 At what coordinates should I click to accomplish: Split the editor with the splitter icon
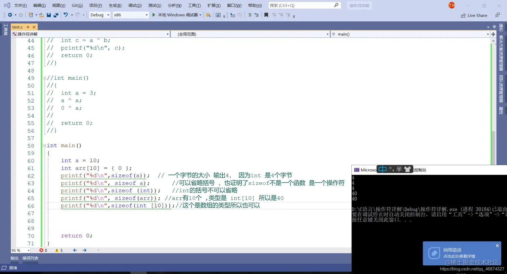[493, 34]
